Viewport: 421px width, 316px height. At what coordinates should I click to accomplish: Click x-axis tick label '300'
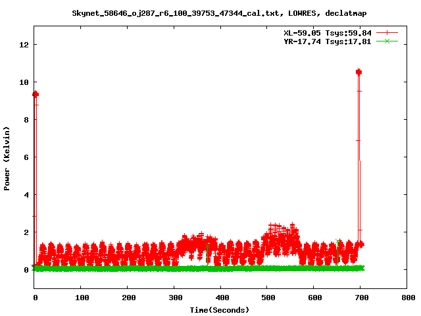click(176, 298)
